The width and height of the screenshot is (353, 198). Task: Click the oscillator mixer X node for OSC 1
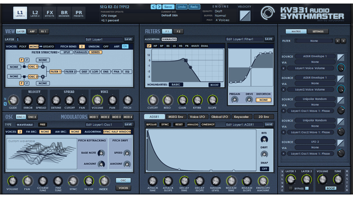click(x=43, y=67)
